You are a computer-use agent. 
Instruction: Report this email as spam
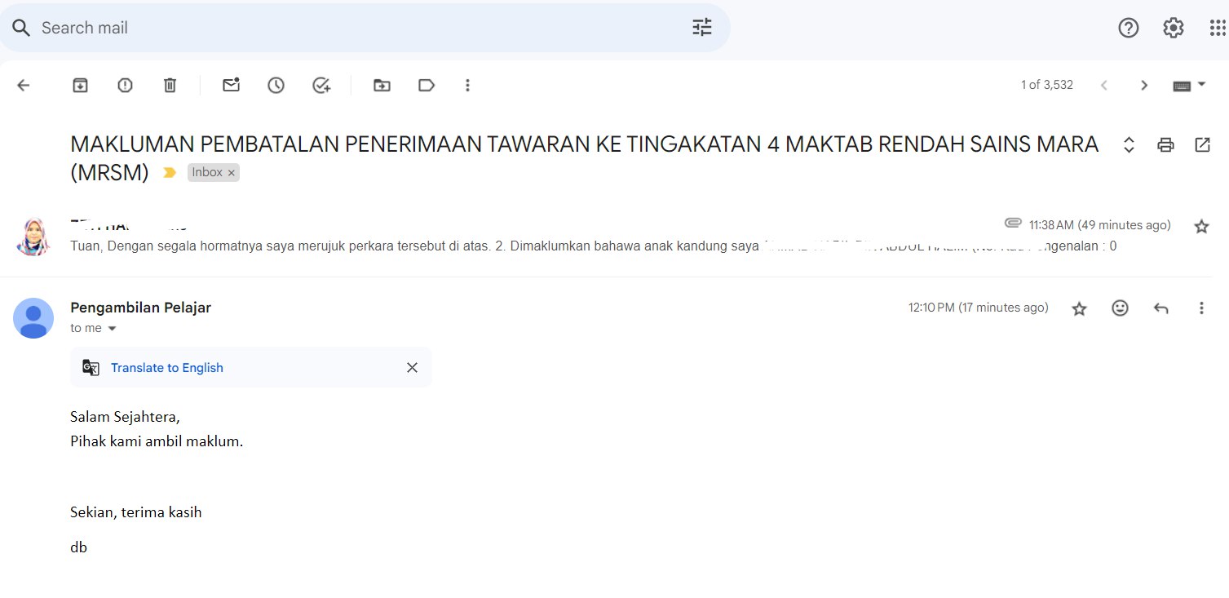point(125,85)
